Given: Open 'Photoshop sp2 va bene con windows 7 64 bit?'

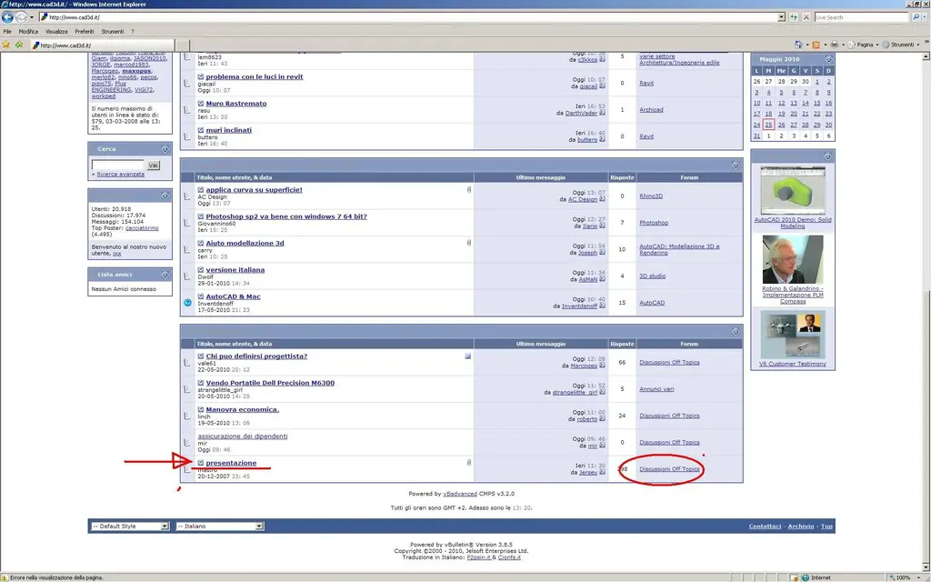Looking at the screenshot, I should [x=286, y=216].
